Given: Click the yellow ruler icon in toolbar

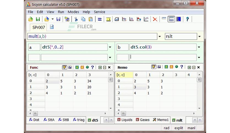Looking at the screenshot, I should coord(108,19).
